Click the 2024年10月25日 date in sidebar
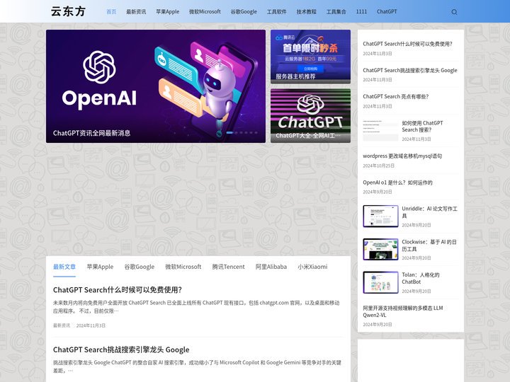This screenshot has width=510, height=382. point(378,166)
